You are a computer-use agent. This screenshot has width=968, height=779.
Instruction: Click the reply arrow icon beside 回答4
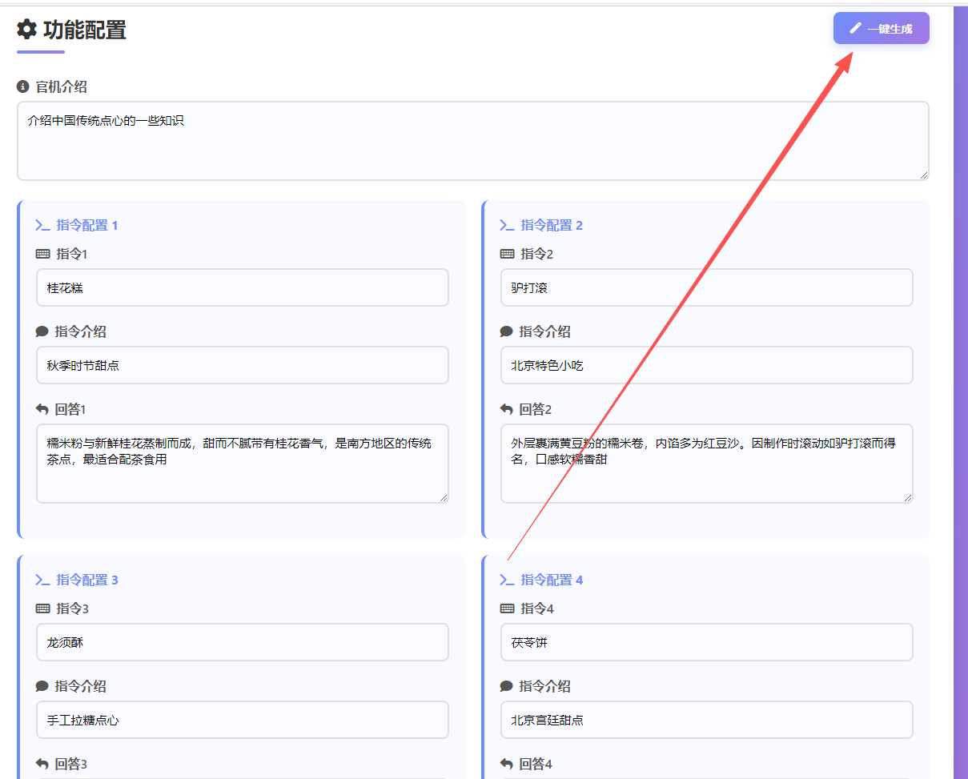[x=505, y=764]
